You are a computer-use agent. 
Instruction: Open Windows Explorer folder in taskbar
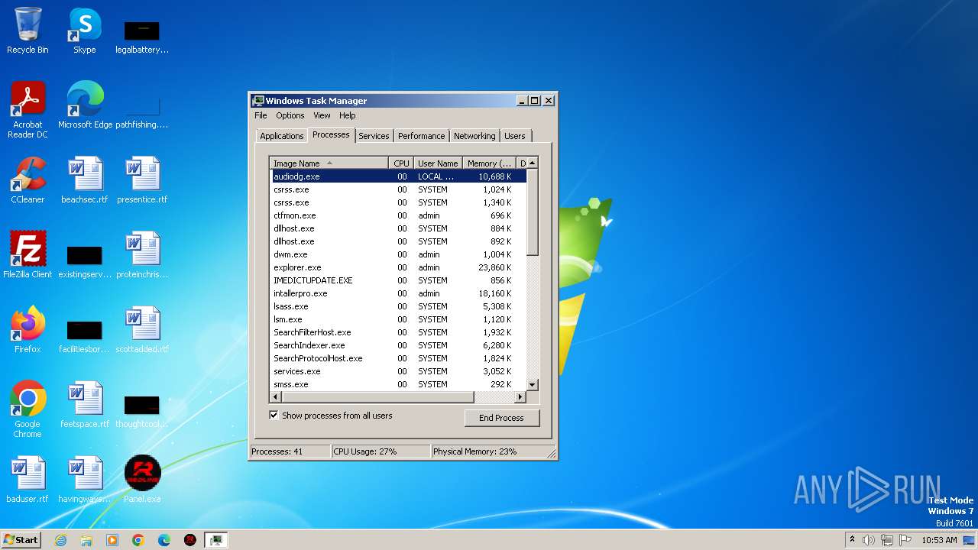[x=86, y=540]
